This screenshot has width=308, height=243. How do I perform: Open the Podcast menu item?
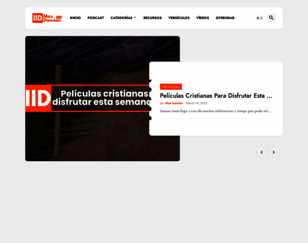point(96,18)
